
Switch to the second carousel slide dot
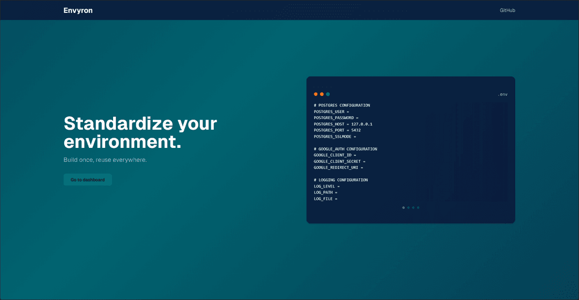pos(409,207)
